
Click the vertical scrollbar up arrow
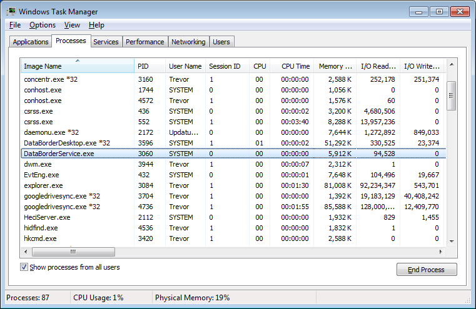[x=452, y=64]
